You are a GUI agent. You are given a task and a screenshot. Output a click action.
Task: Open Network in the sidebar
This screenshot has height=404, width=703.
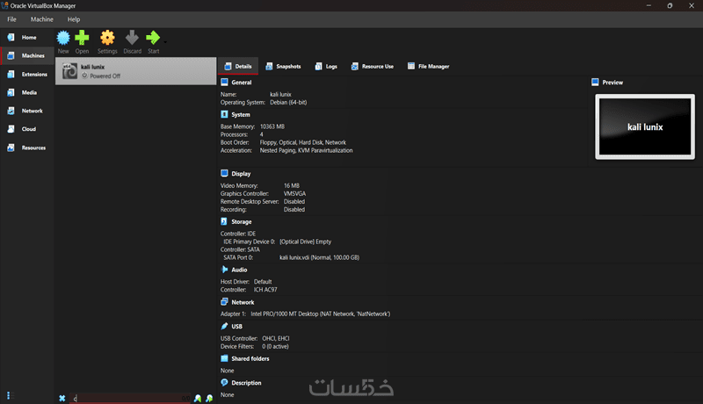coord(27,111)
